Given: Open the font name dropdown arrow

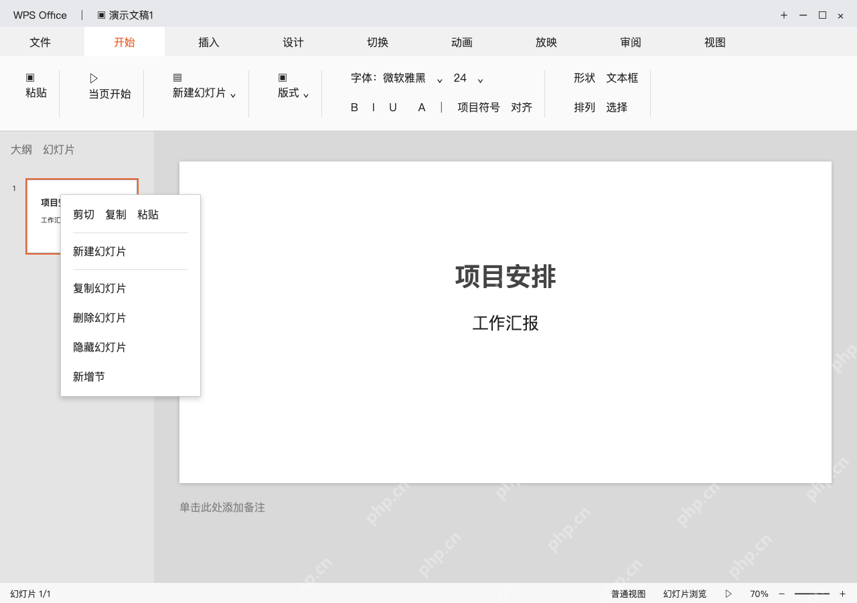Looking at the screenshot, I should coord(440,80).
